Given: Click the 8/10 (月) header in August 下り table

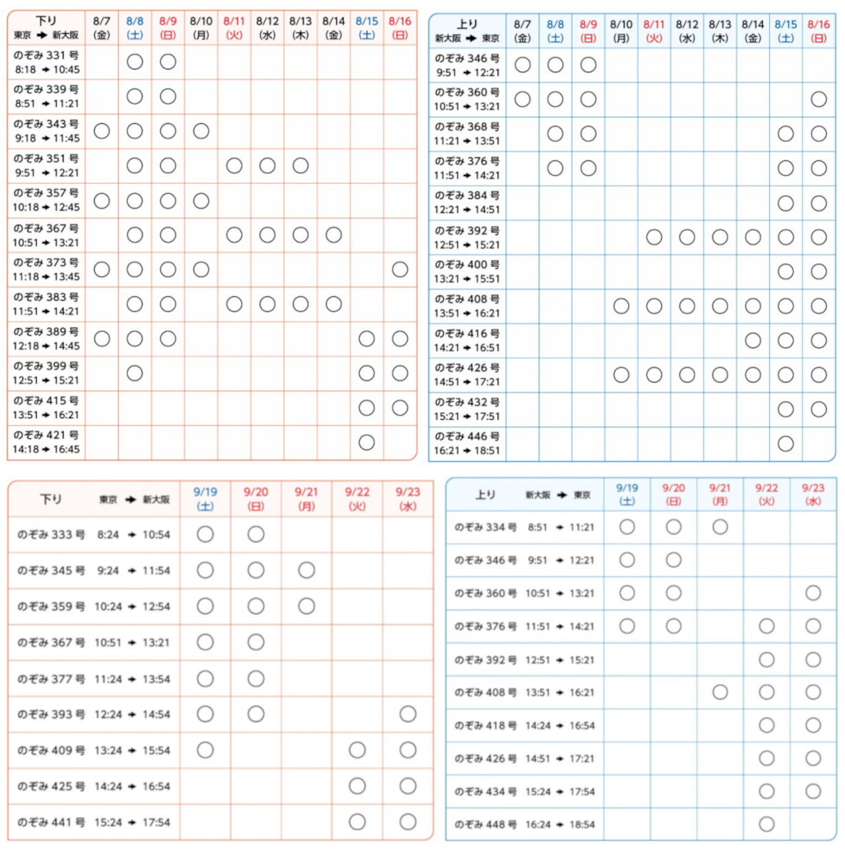Looking at the screenshot, I should pos(201,28).
